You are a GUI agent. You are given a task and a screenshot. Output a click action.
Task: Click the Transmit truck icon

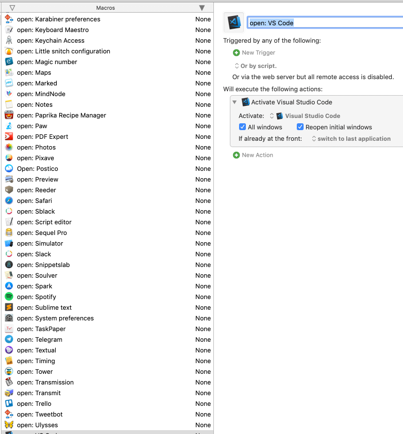pos(9,393)
